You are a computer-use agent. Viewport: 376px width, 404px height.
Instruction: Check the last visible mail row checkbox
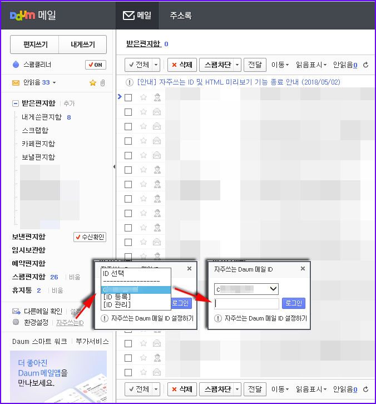coord(128,372)
